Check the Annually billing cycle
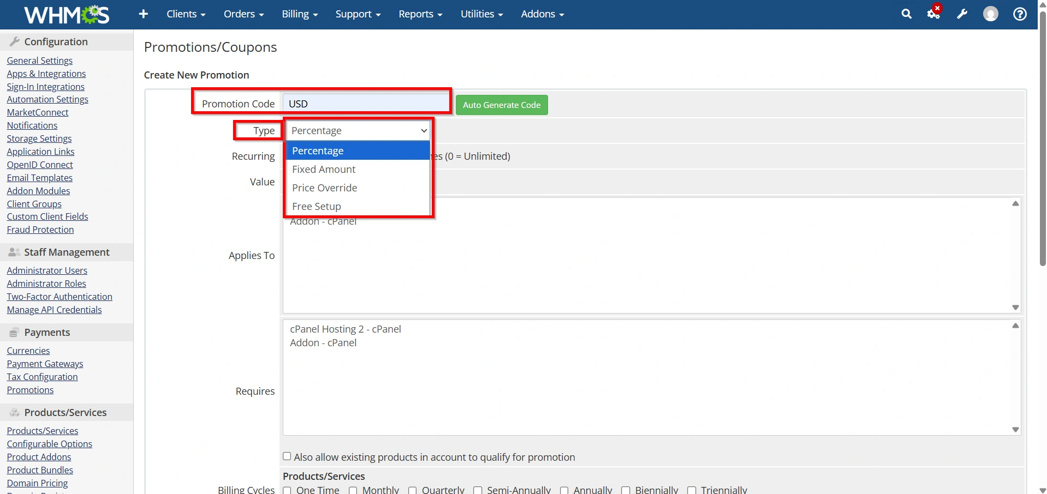The image size is (1047, 494). click(564, 490)
